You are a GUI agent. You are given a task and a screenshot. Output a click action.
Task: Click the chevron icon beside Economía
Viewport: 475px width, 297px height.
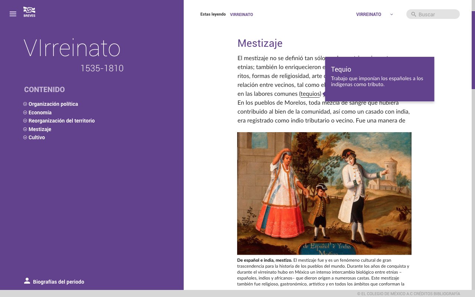pyautogui.click(x=25, y=112)
